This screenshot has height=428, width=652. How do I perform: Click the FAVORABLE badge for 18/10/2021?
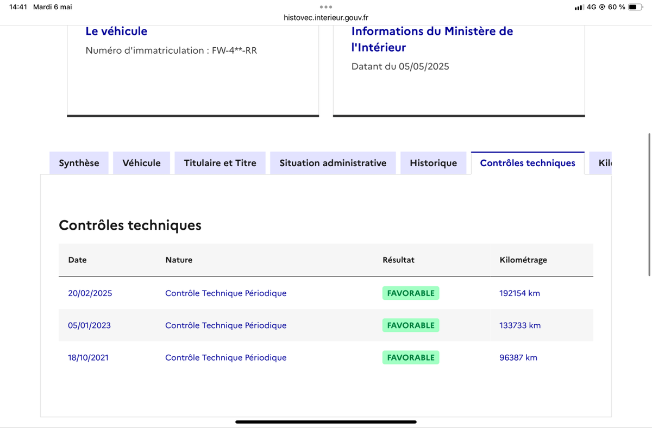point(411,357)
